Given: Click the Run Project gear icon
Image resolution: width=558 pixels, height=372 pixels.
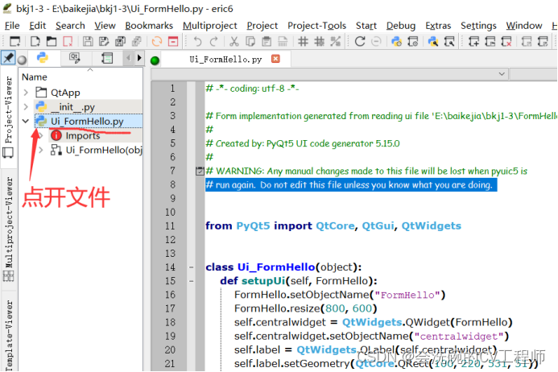Looking at the screenshot, I should (413, 41).
